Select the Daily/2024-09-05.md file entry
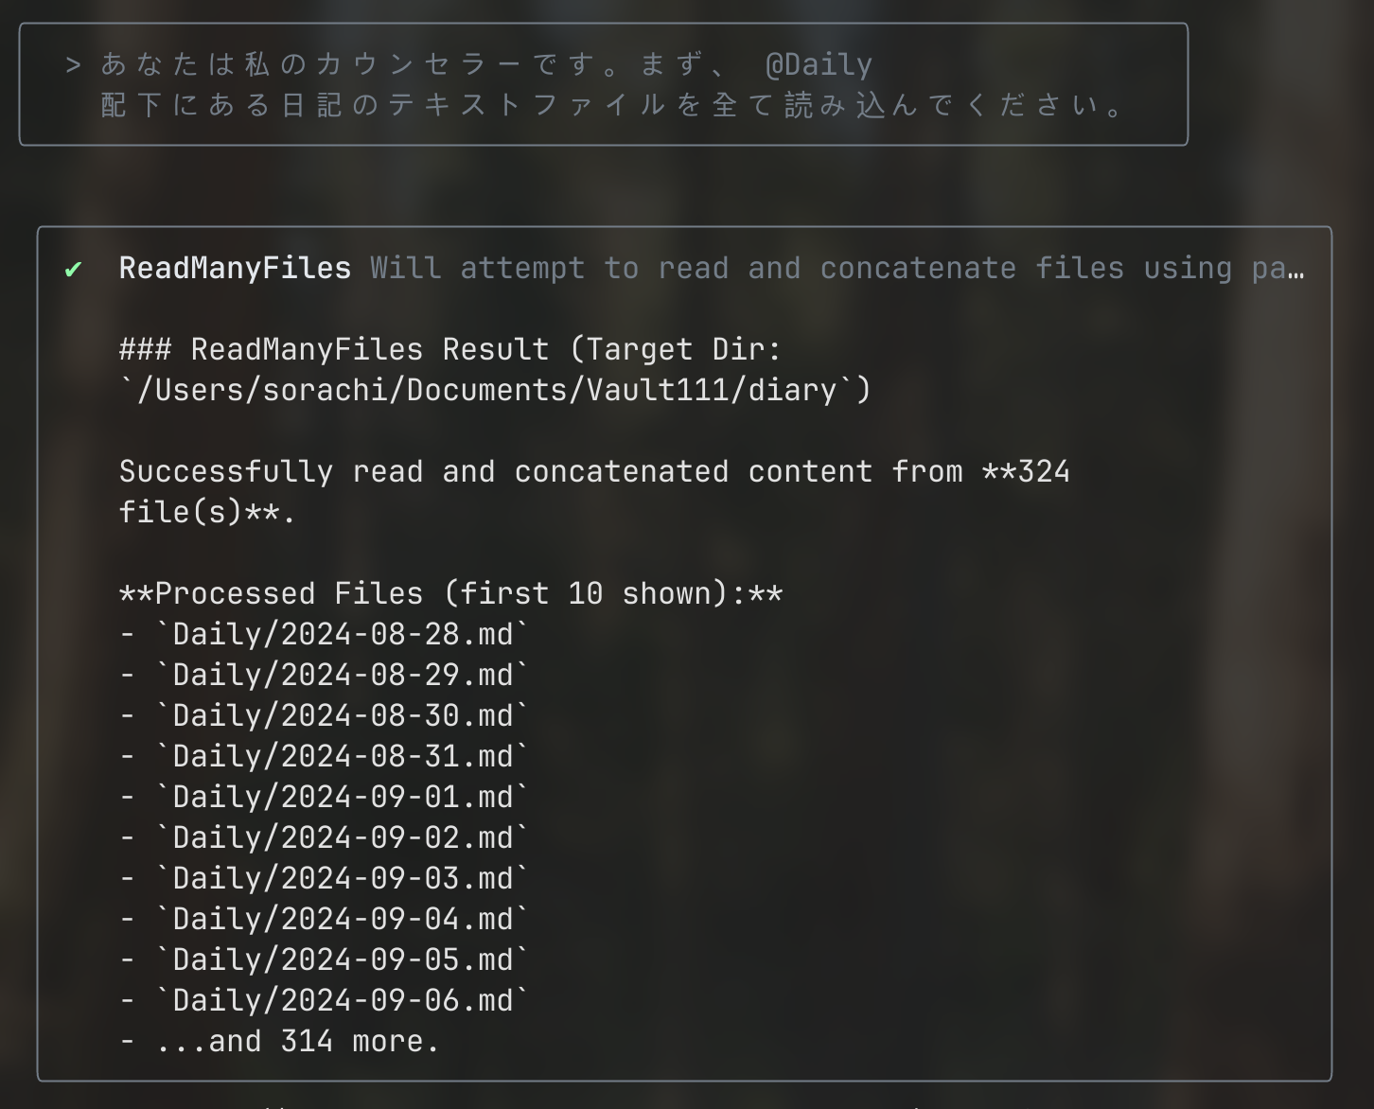Image resolution: width=1374 pixels, height=1109 pixels. (x=343, y=960)
